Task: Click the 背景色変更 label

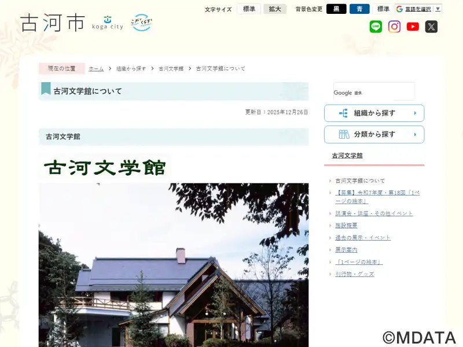Action: (309, 9)
